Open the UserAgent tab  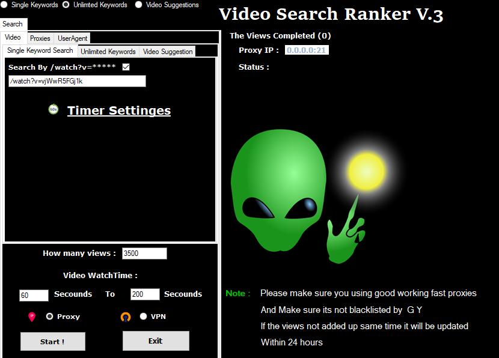point(73,38)
